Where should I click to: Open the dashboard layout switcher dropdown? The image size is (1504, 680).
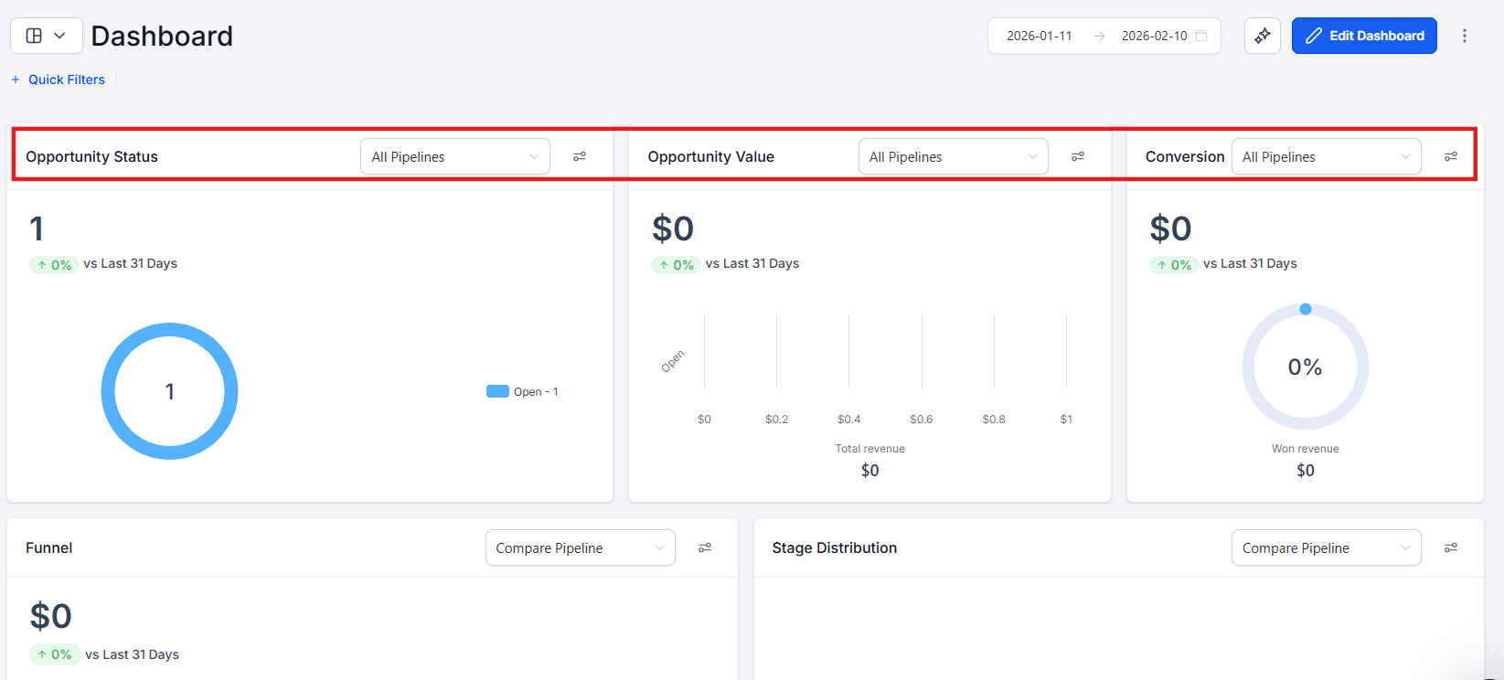click(x=47, y=36)
